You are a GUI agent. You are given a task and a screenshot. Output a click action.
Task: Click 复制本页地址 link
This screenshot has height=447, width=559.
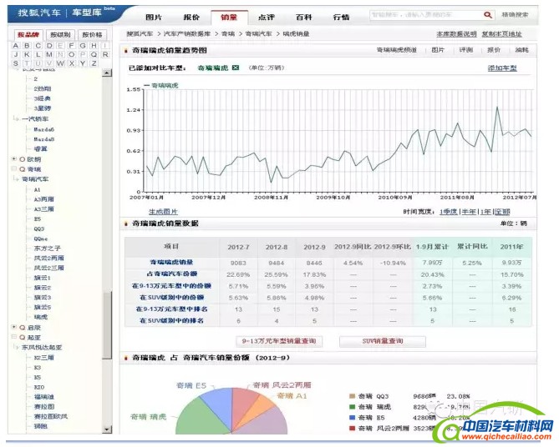501,34
